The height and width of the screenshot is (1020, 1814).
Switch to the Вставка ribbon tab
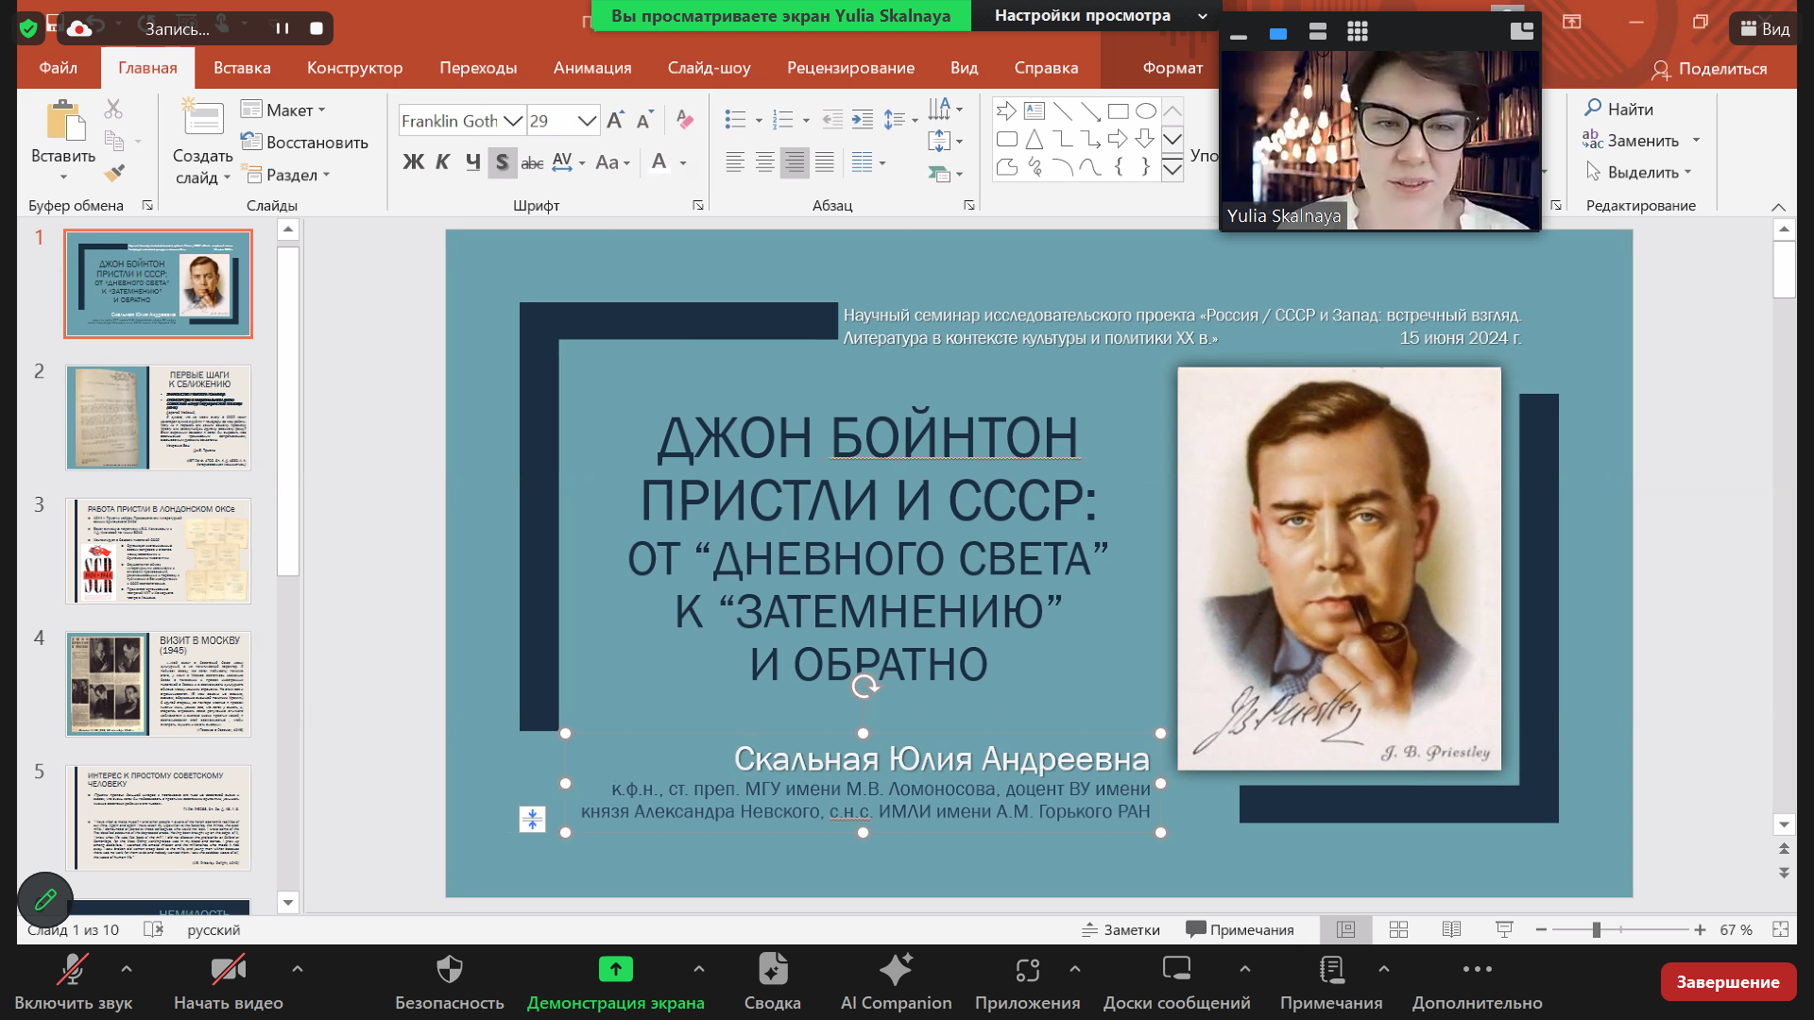[242, 68]
